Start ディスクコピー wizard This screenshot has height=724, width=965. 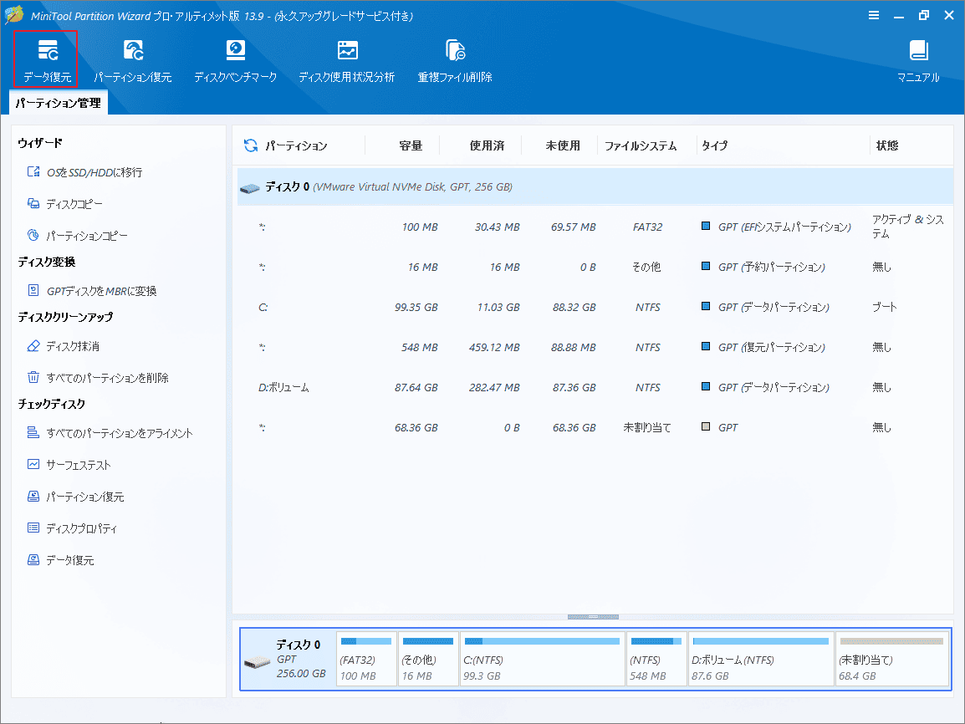click(65, 204)
